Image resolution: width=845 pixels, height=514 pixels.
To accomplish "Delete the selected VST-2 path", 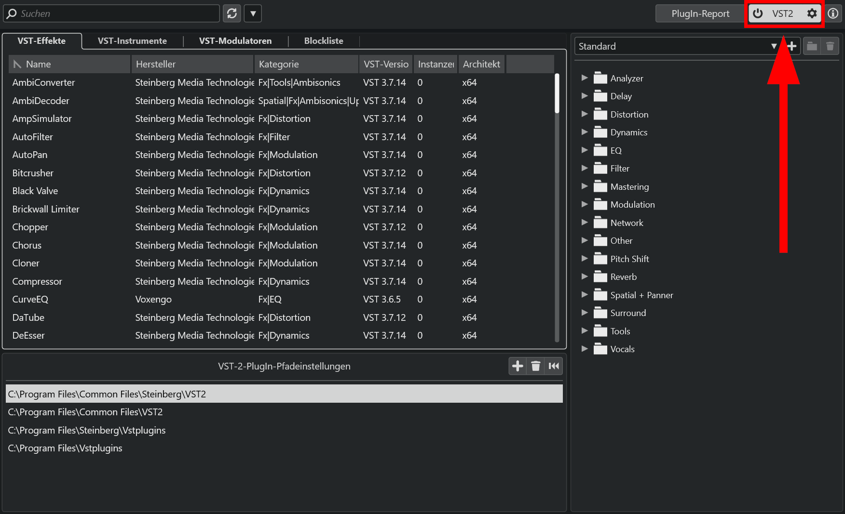I will pyautogui.click(x=535, y=366).
